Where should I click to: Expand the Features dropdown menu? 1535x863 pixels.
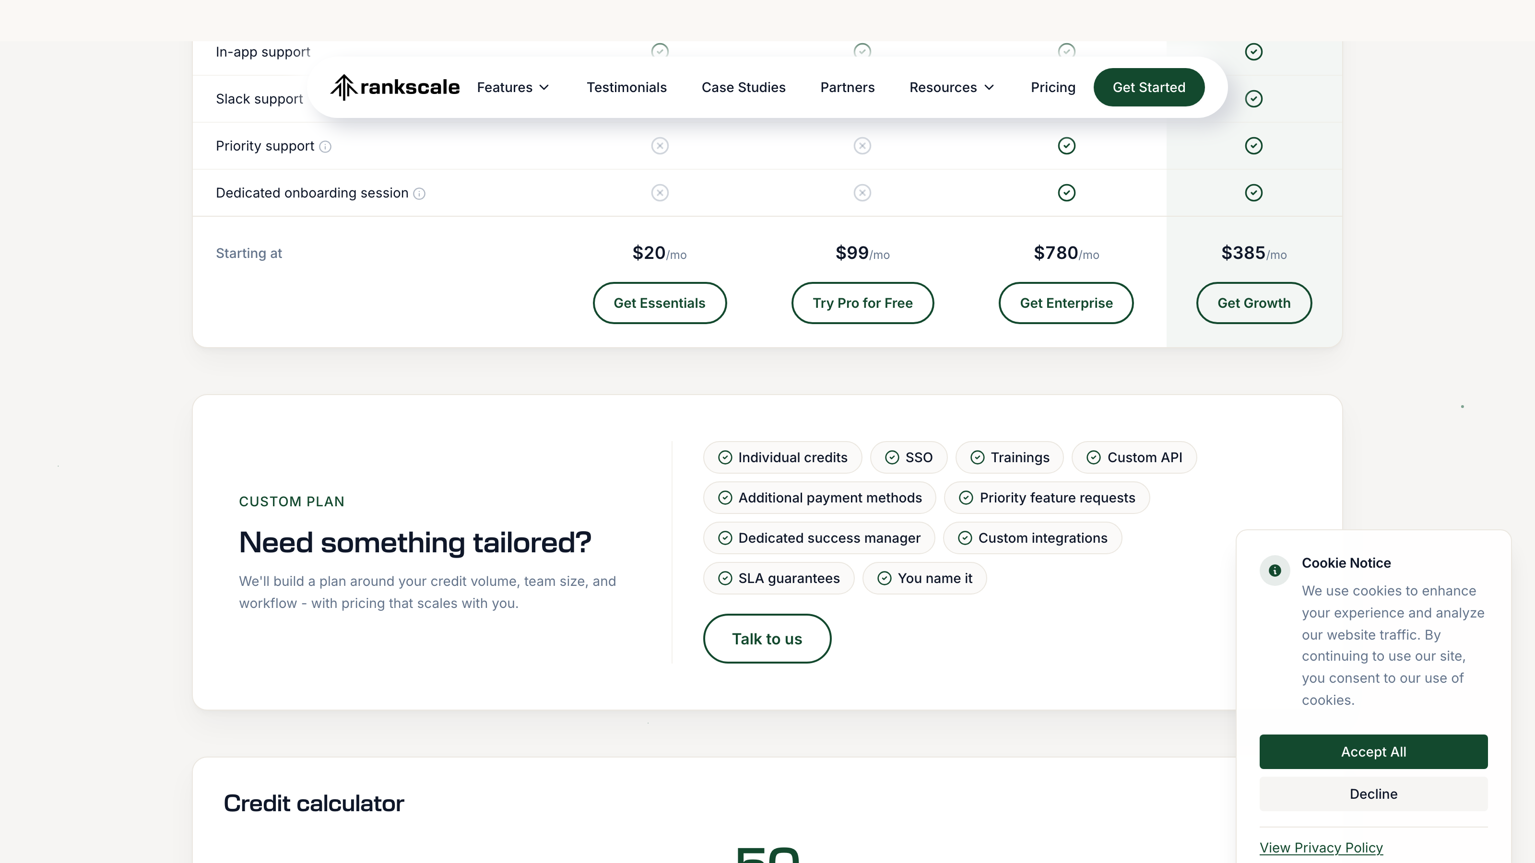click(512, 88)
